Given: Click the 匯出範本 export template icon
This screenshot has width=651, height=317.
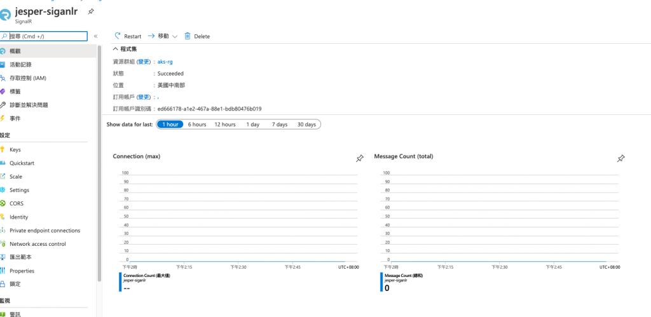Looking at the screenshot, I should click(x=3, y=257).
